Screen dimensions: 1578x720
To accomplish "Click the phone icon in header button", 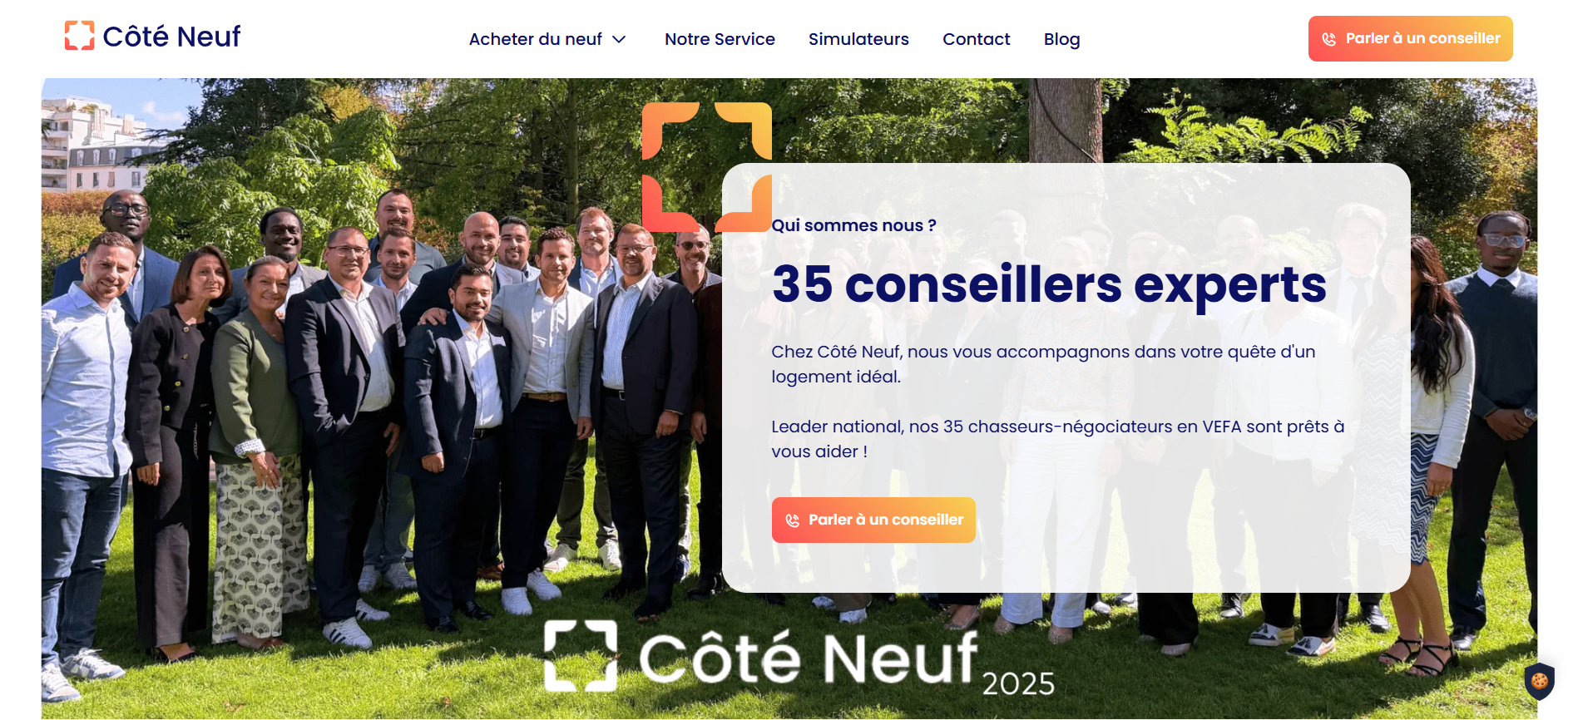I will pyautogui.click(x=1329, y=39).
